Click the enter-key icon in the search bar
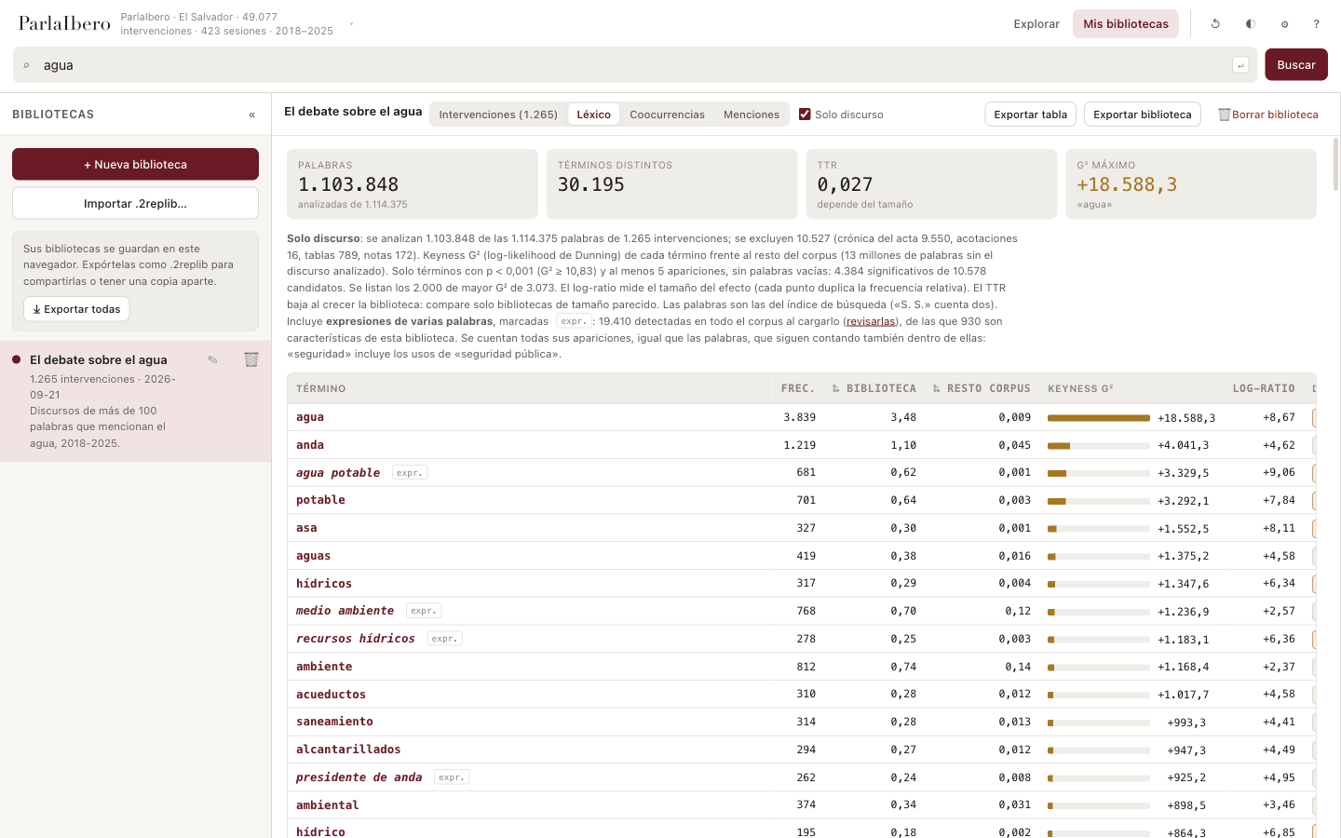This screenshot has width=1341, height=838. 1240,65
